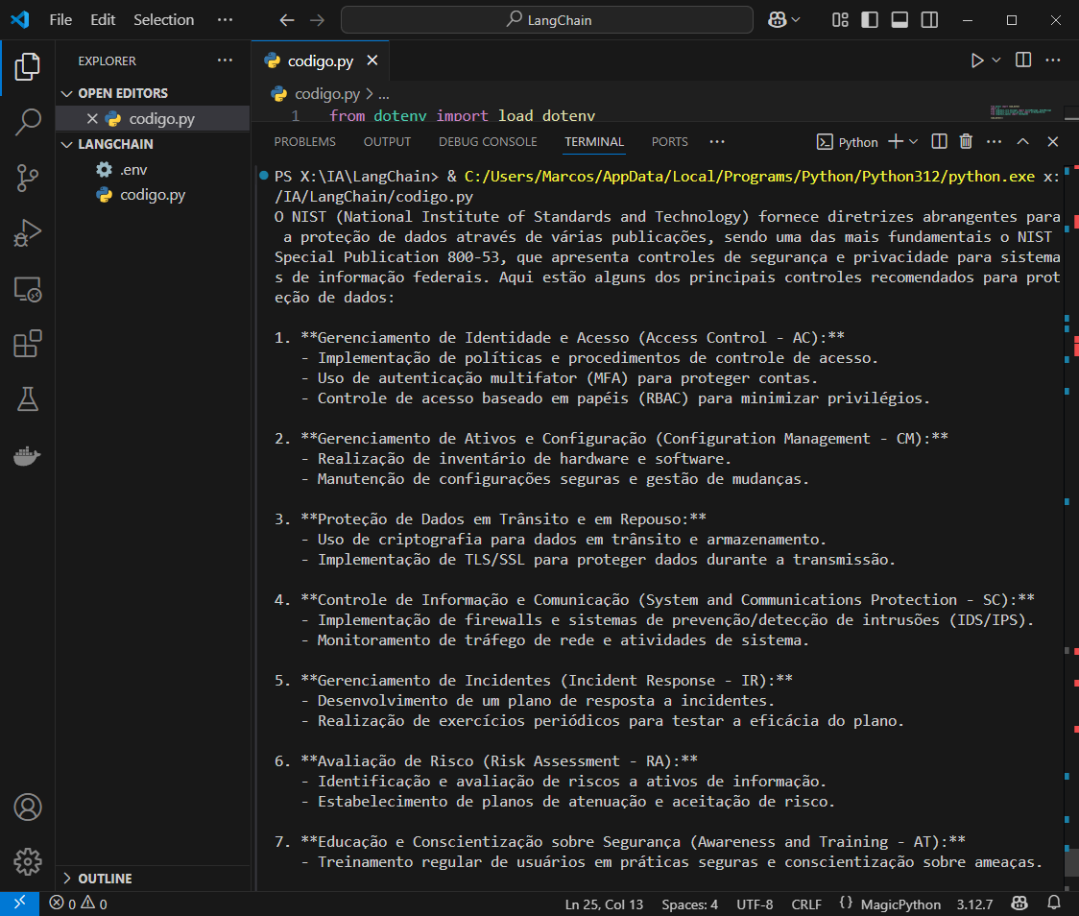The height and width of the screenshot is (916, 1079).
Task: Switch to the OUTPUT panel tab
Action: 387,142
